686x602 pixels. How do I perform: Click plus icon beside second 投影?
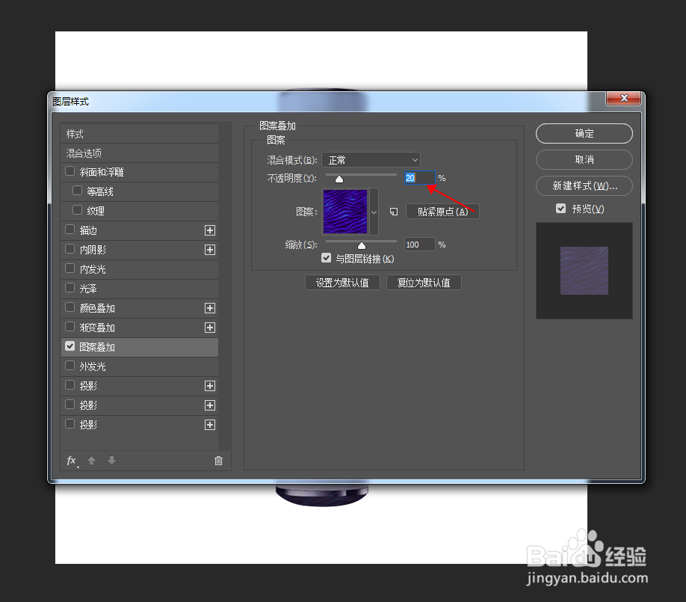[x=210, y=405]
